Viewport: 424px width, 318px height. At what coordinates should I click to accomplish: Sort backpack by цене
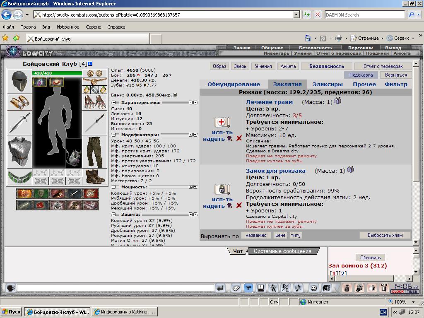coord(280,235)
